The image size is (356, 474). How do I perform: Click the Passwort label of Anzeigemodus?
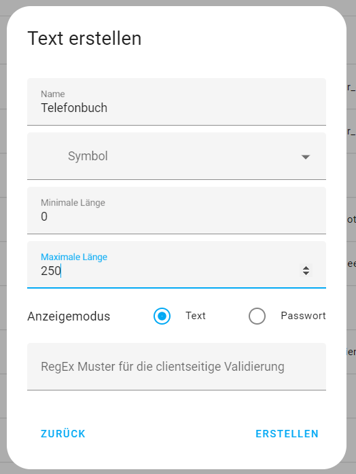(303, 316)
